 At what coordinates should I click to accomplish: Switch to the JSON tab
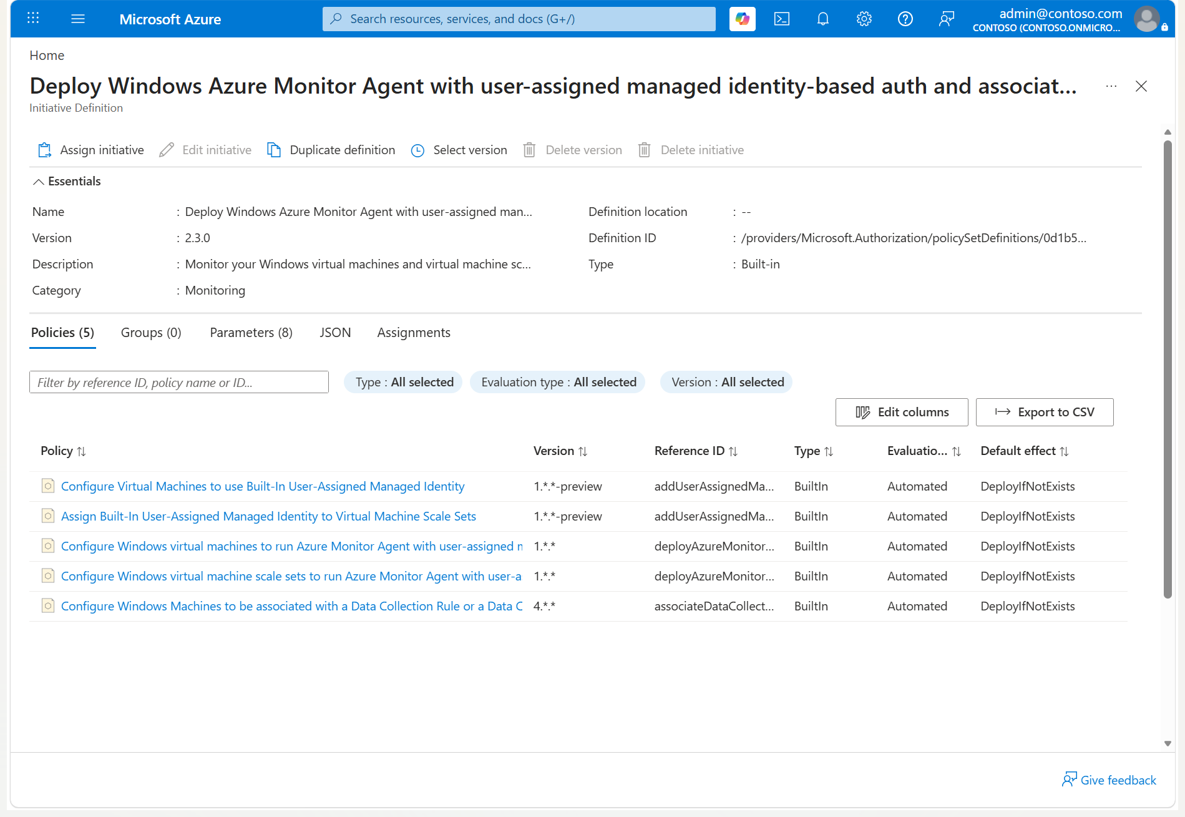[335, 333]
